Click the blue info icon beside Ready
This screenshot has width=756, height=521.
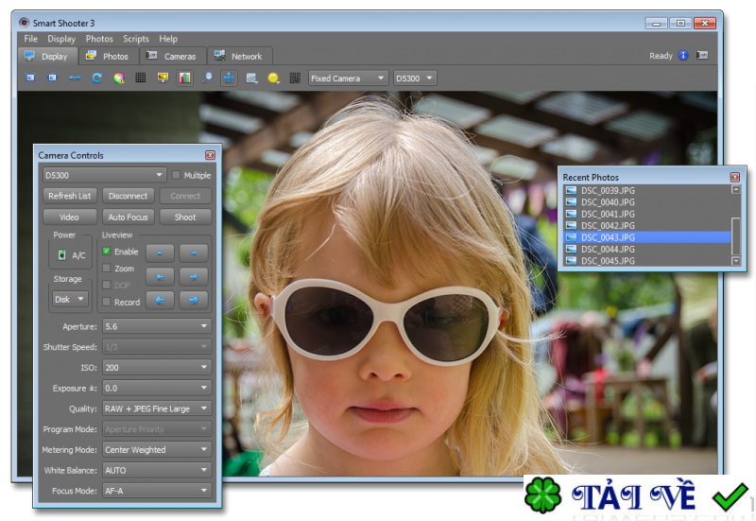[683, 56]
